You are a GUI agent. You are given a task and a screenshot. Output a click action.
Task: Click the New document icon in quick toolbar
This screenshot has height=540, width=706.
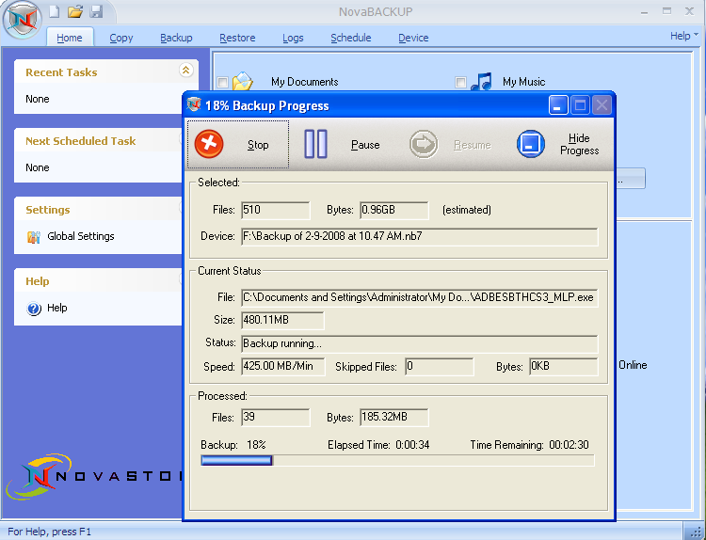click(55, 11)
